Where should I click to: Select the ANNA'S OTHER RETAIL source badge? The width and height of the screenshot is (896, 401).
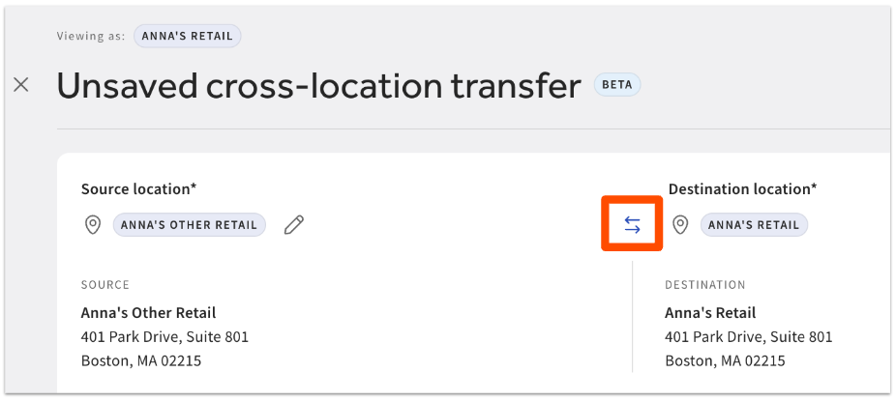190,225
